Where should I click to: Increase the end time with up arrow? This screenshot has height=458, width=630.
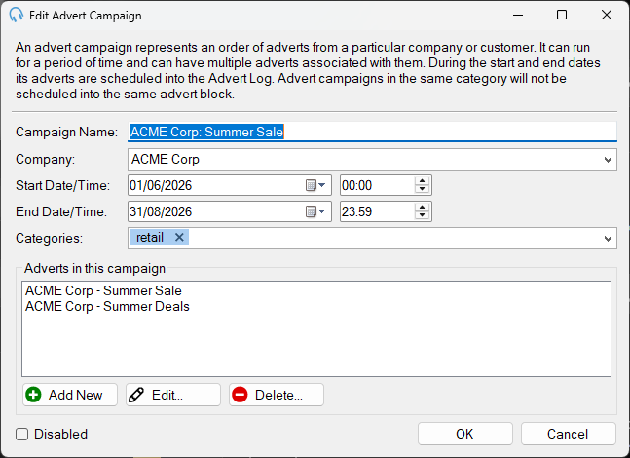pos(422,208)
